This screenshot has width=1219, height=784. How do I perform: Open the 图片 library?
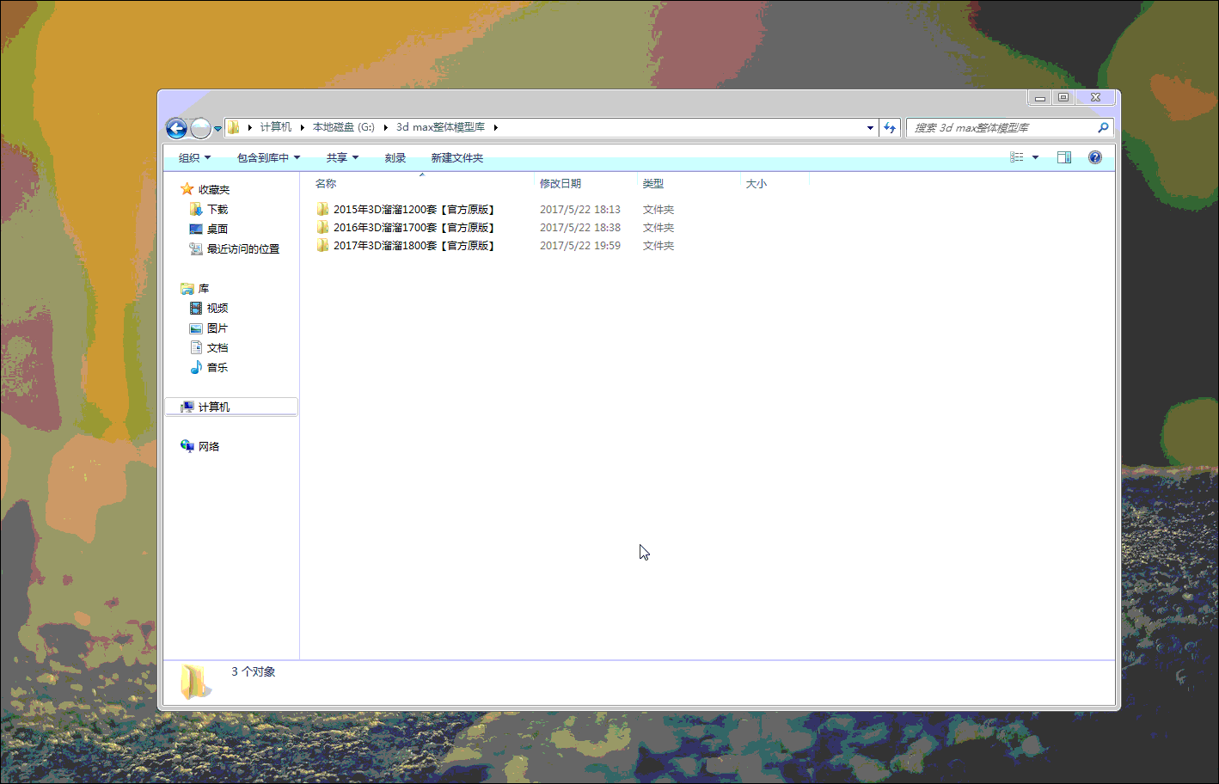(x=217, y=328)
